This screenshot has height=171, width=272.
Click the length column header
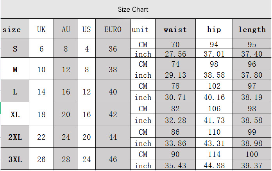click(x=252, y=29)
